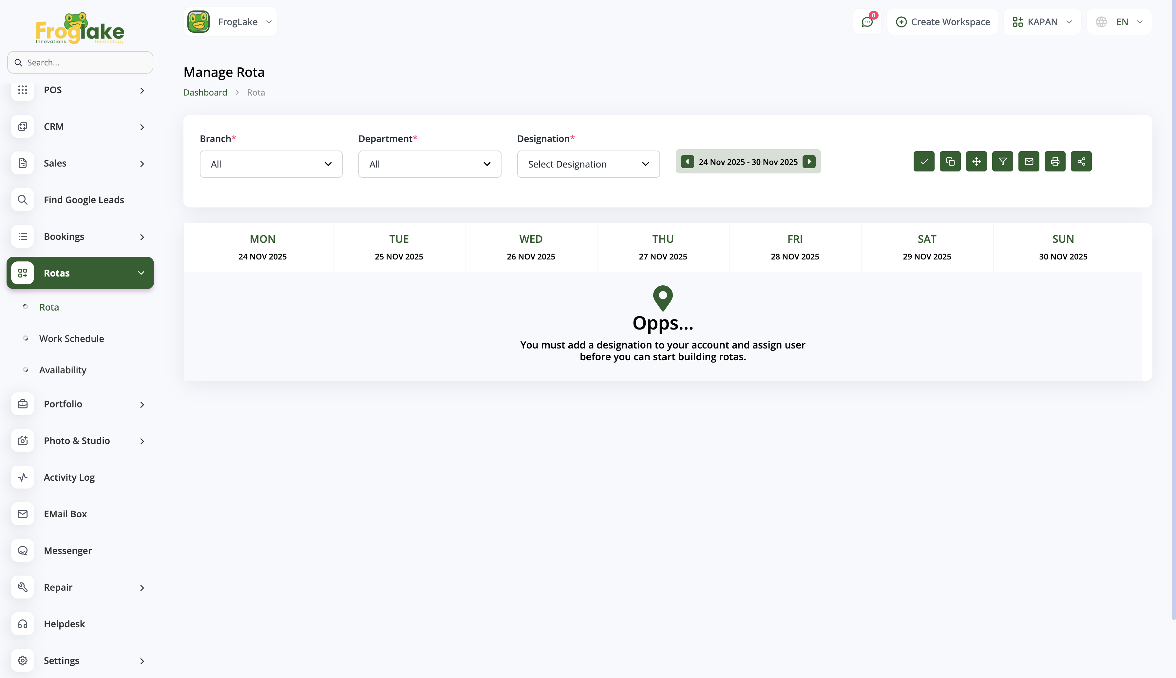Go to previous week arrow
Image resolution: width=1176 pixels, height=678 pixels.
click(x=687, y=162)
